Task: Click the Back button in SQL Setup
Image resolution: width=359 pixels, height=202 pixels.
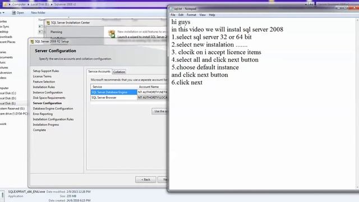Action: pos(146,180)
